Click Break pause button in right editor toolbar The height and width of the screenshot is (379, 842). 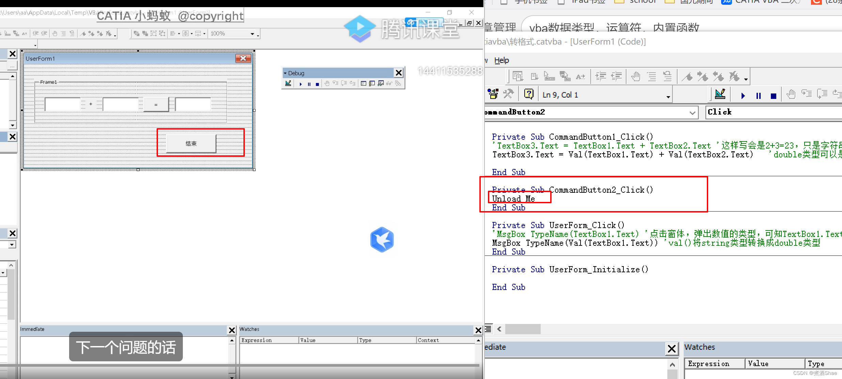click(x=758, y=96)
